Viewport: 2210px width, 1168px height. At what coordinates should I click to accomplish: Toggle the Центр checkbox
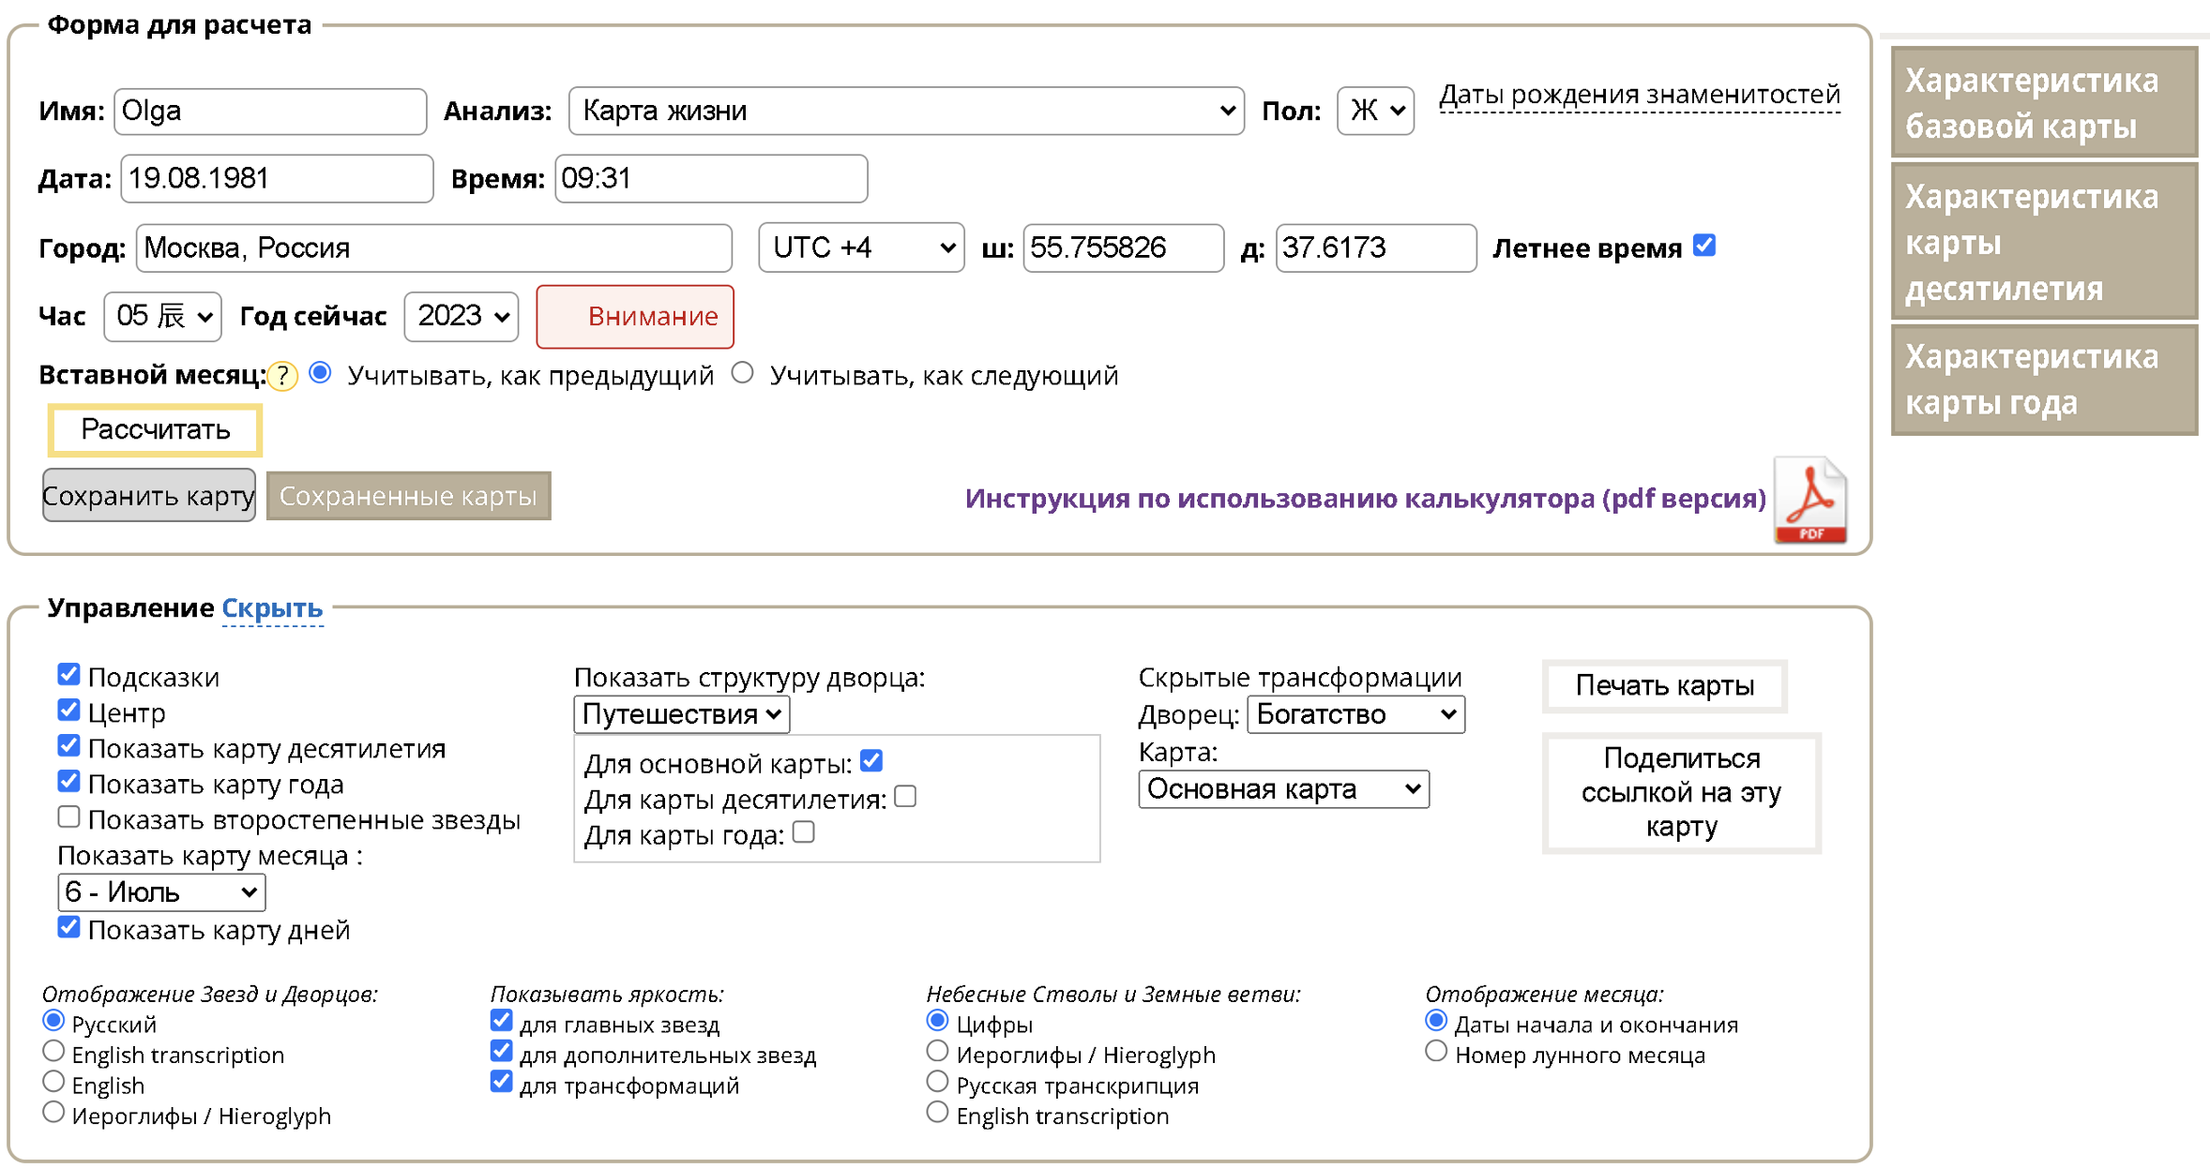[68, 710]
